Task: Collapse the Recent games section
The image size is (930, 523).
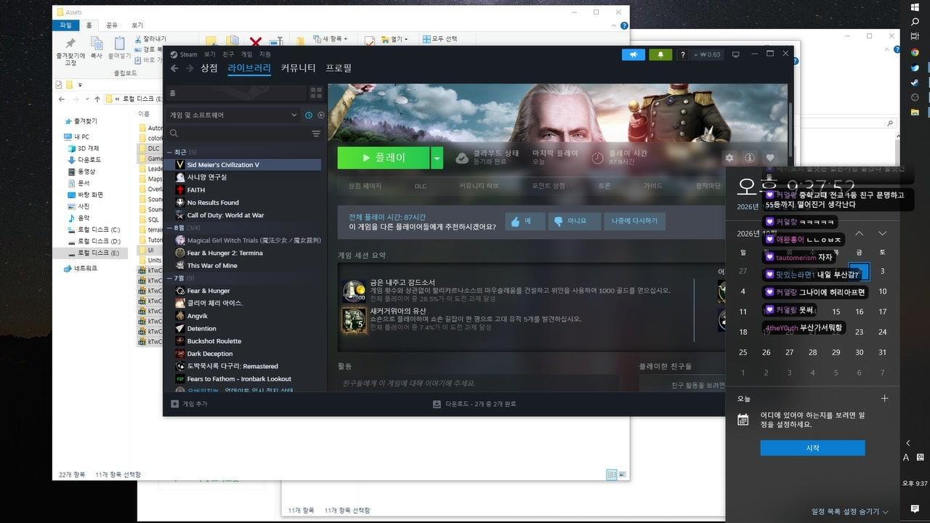Action: click(170, 152)
